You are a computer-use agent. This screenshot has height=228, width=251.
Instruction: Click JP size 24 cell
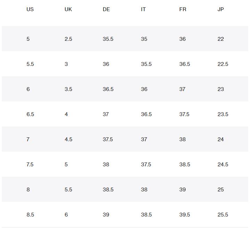[221, 139]
